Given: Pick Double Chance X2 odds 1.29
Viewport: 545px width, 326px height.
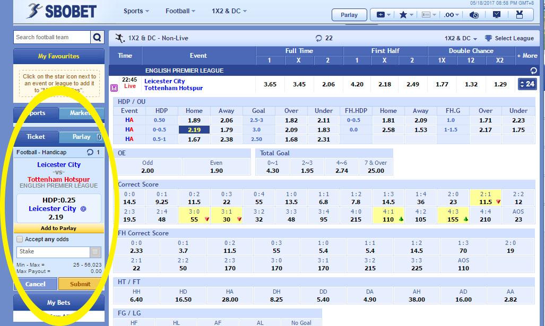Looking at the screenshot, I should pos(500,84).
